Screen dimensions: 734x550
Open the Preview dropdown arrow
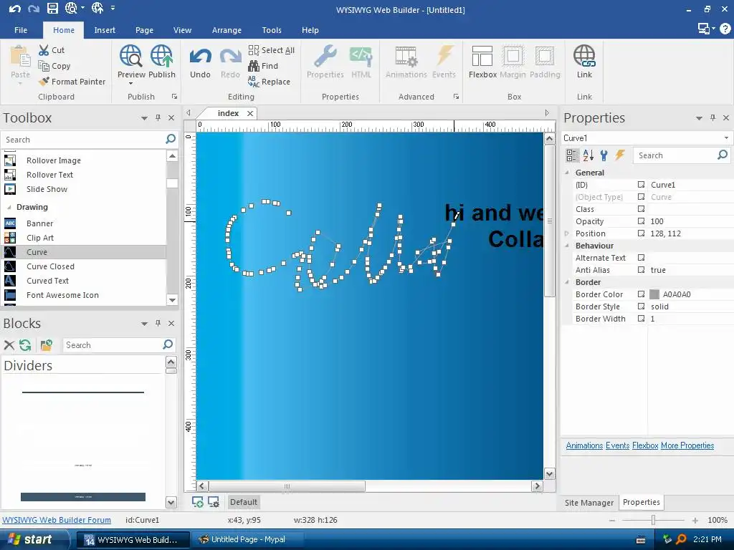[130, 84]
